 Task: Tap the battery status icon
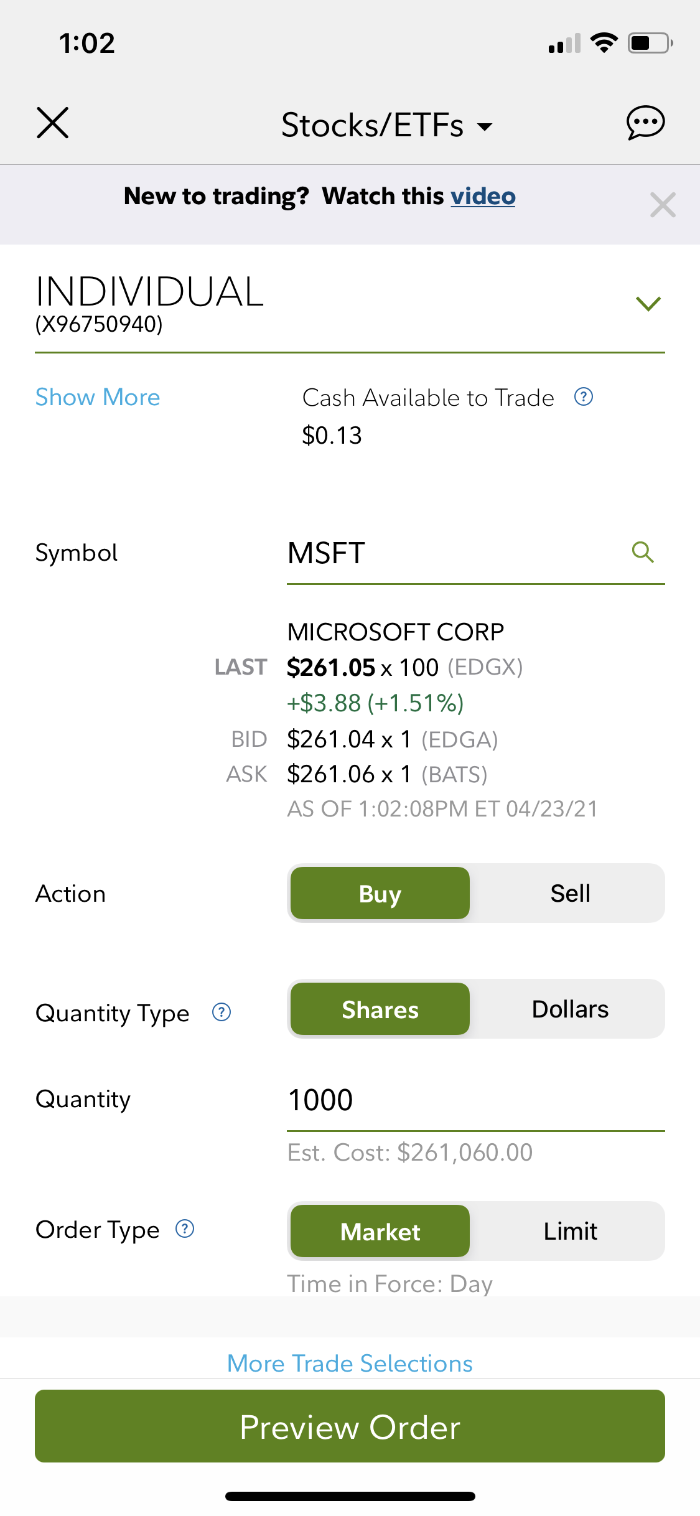click(650, 43)
